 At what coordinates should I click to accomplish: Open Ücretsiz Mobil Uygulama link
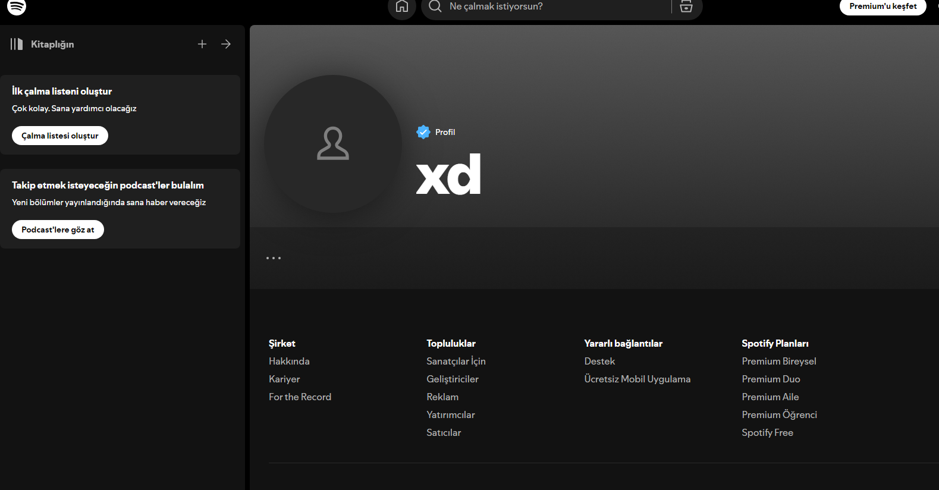[x=637, y=379]
